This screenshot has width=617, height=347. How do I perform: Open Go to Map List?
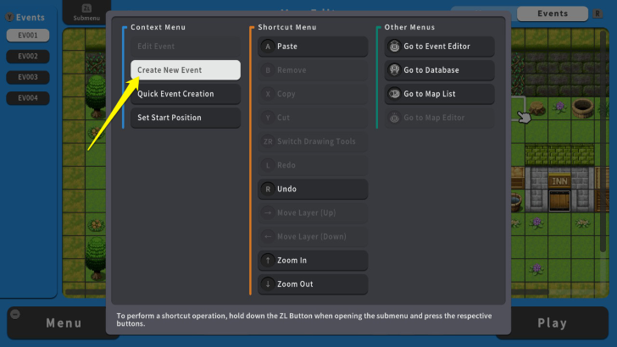click(x=439, y=94)
